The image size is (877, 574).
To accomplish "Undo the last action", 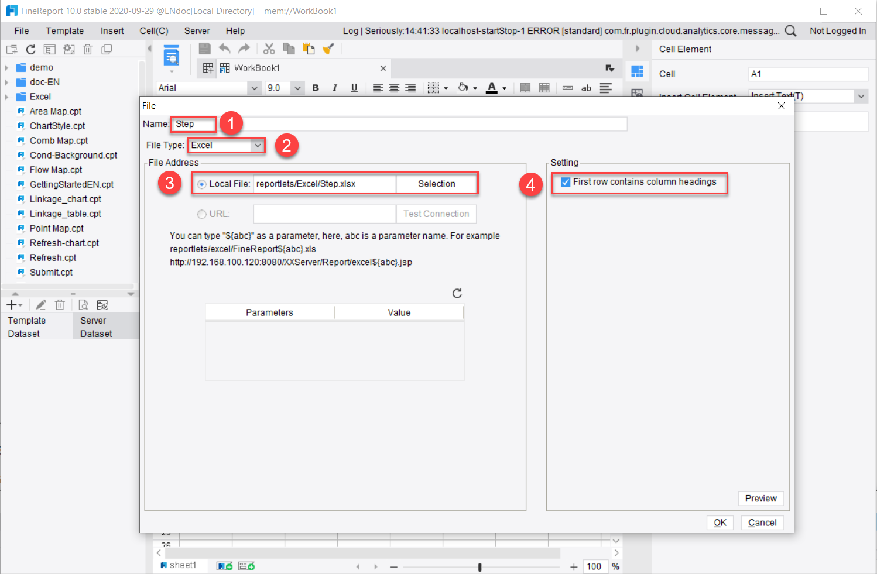I will coord(225,49).
